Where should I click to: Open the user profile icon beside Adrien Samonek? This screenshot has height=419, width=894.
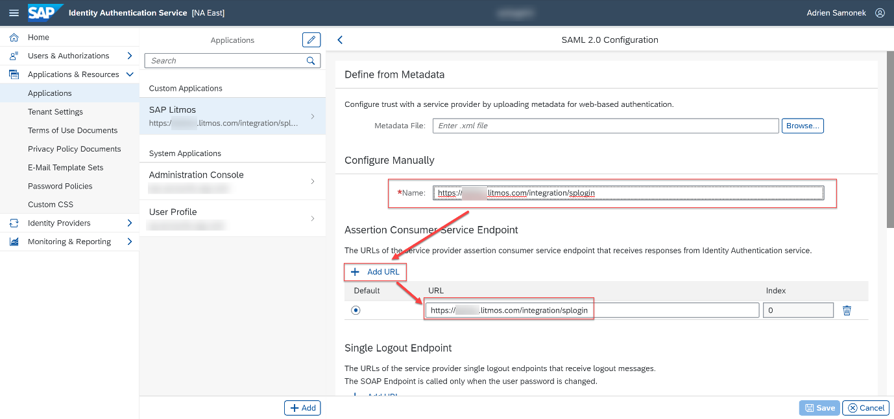click(880, 13)
